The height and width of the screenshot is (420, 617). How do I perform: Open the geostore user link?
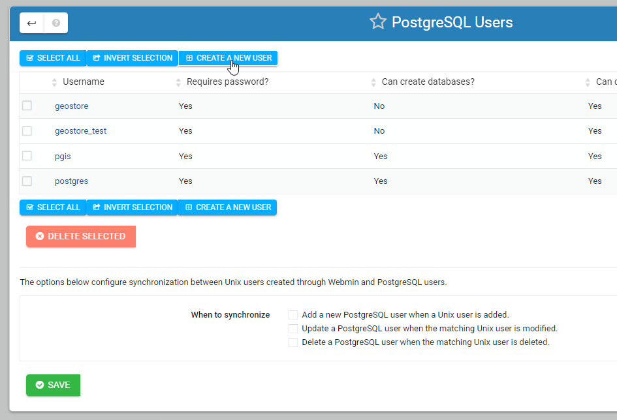(71, 106)
